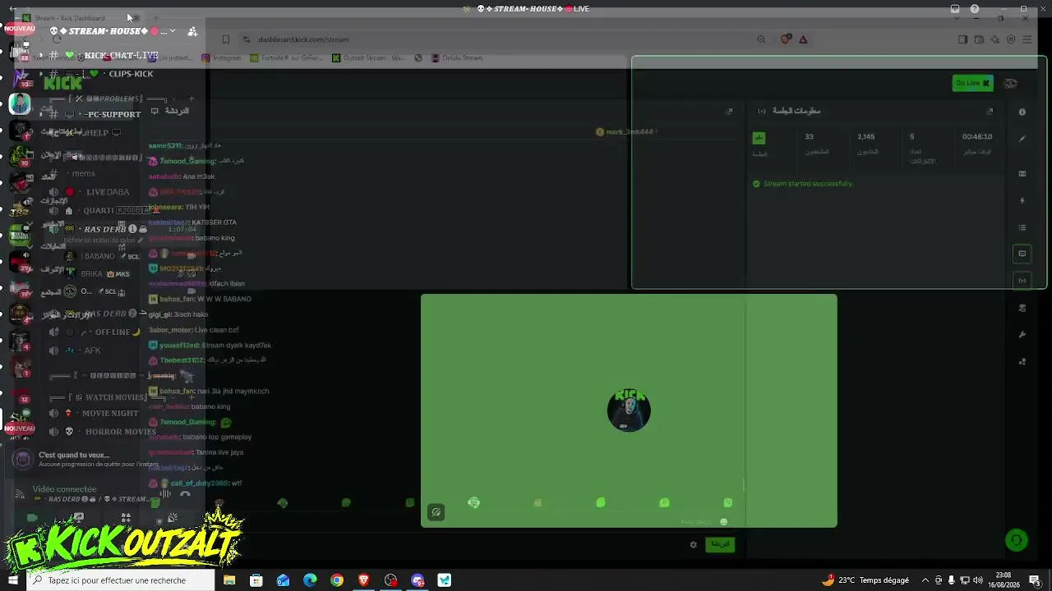
Task: Click the chat message 'babano top gameplay'
Action: 217,437
